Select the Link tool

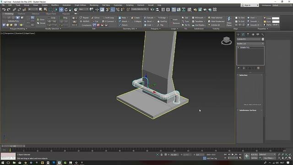[14, 10]
